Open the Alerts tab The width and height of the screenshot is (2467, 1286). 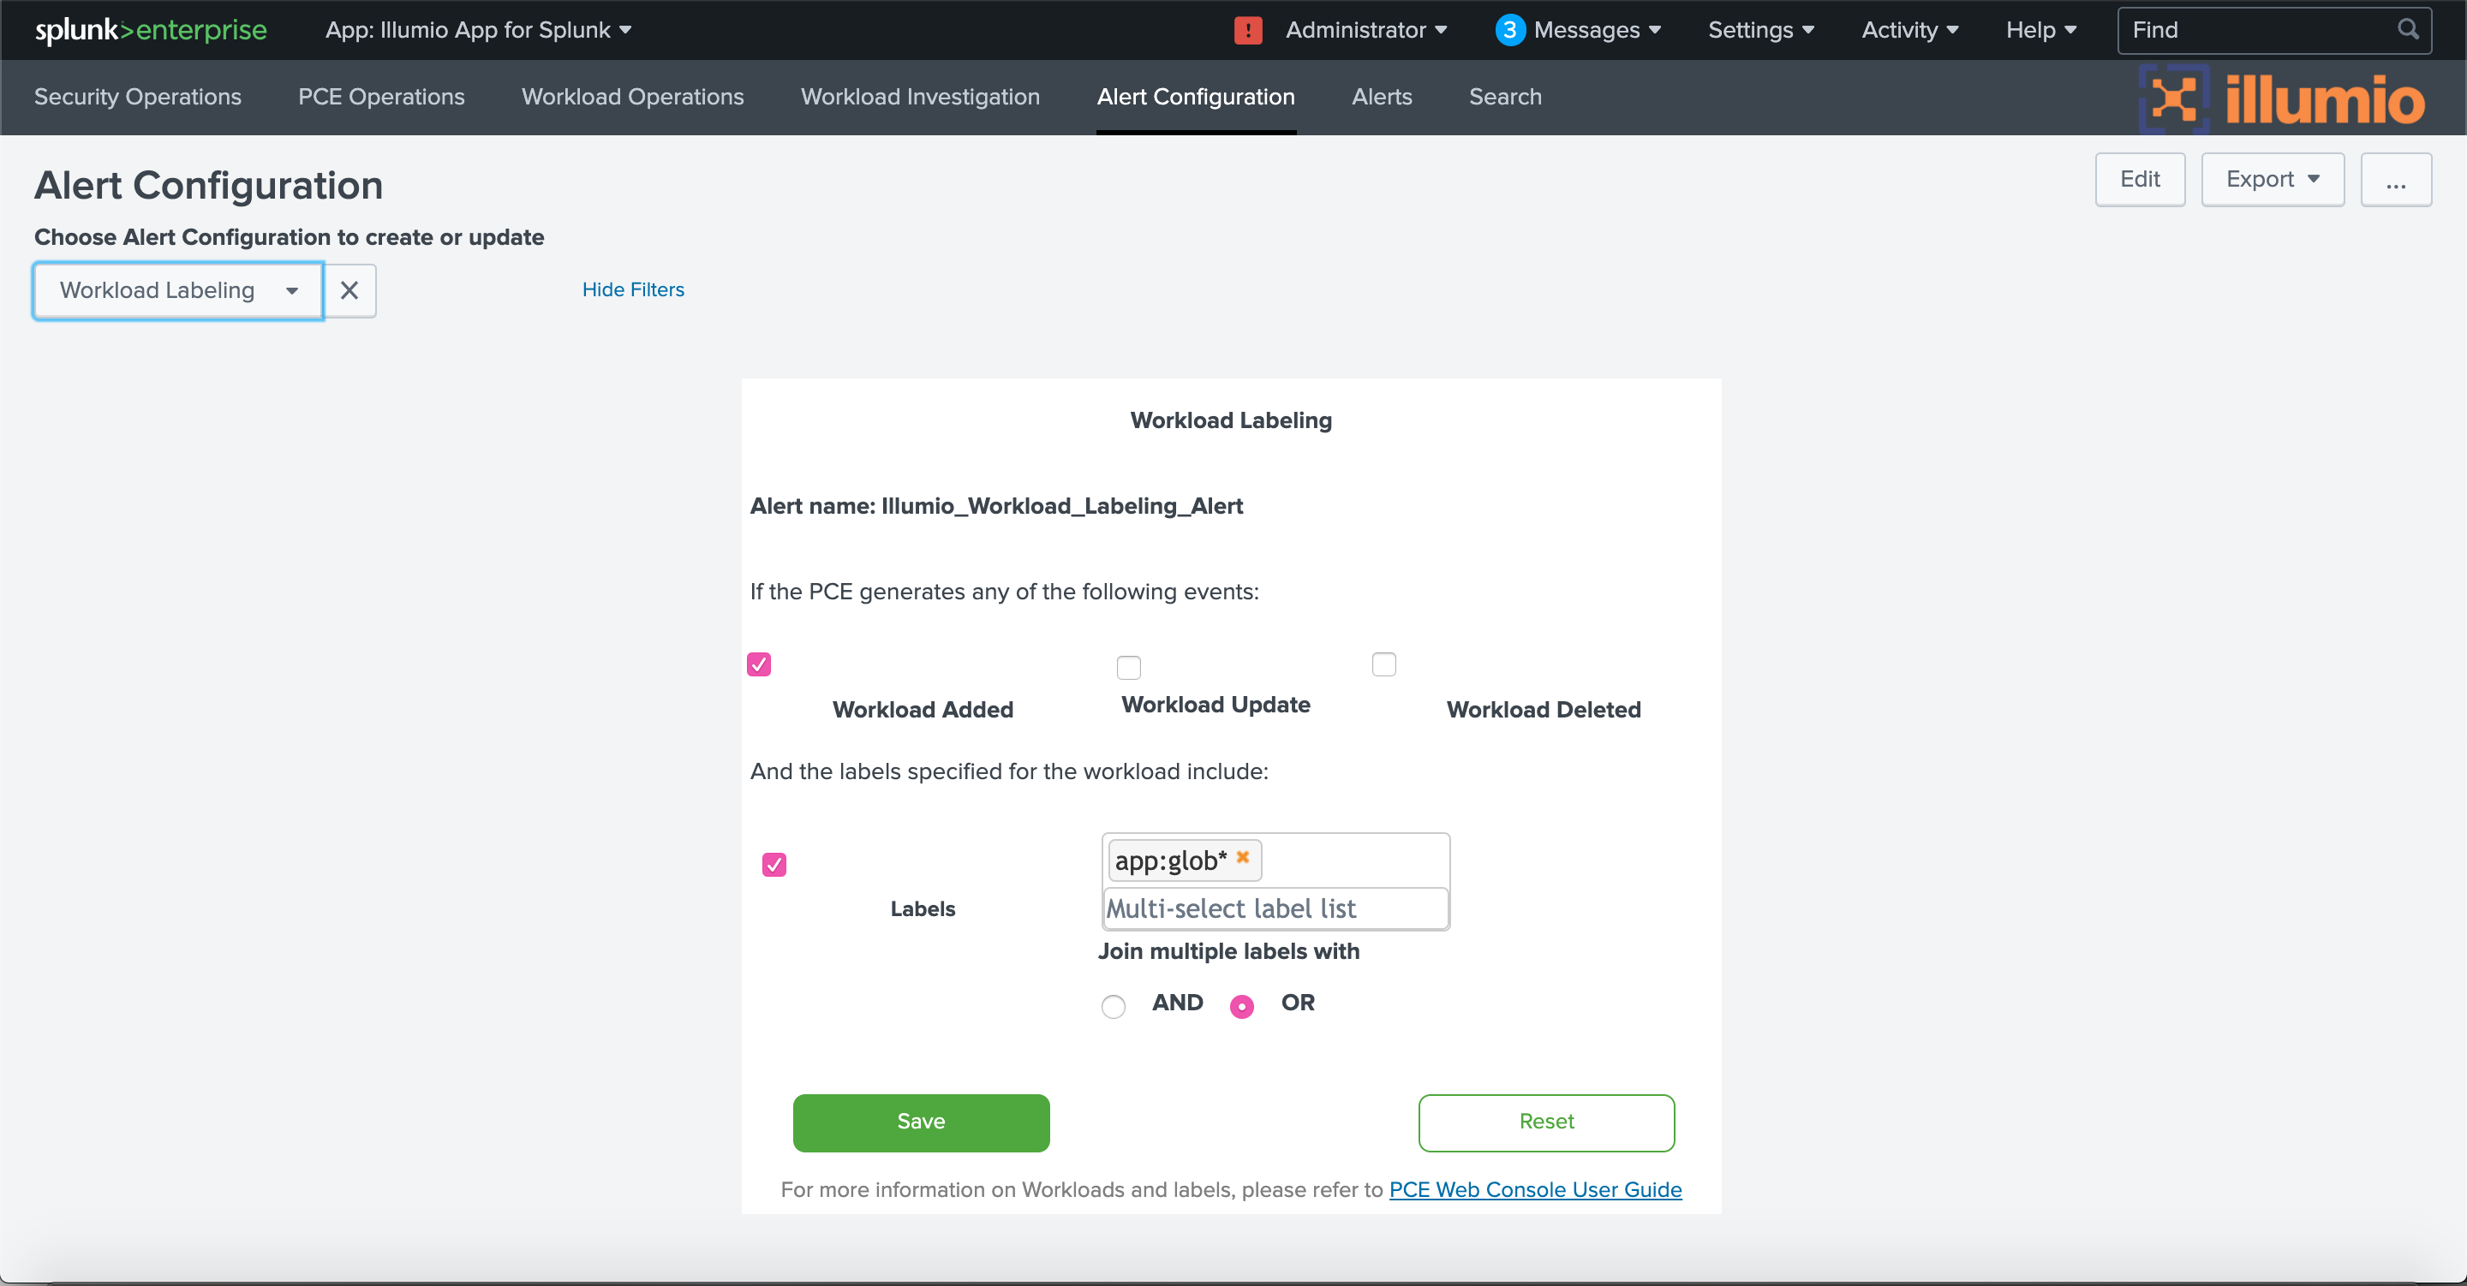pos(1381,97)
